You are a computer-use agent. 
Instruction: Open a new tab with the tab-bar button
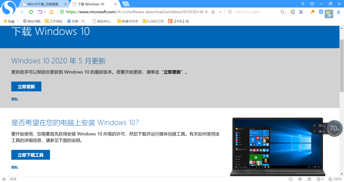coord(126,4)
